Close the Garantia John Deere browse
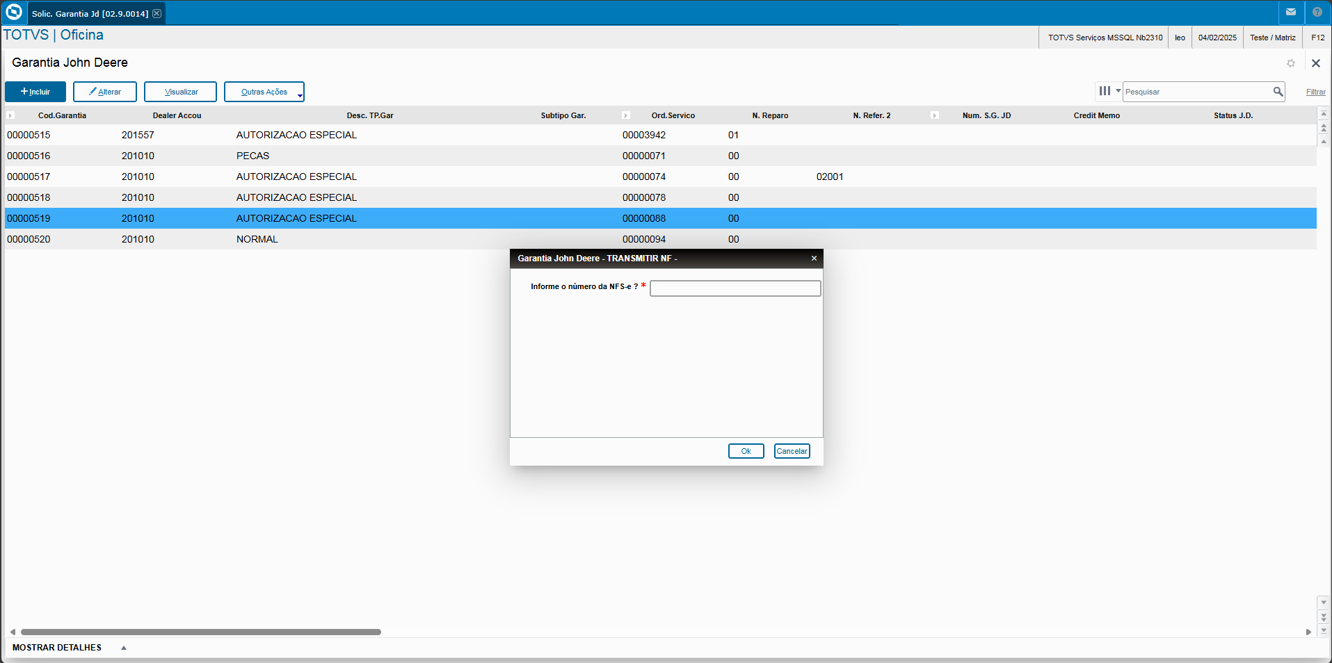Screen dimensions: 1332x663 coord(1315,63)
